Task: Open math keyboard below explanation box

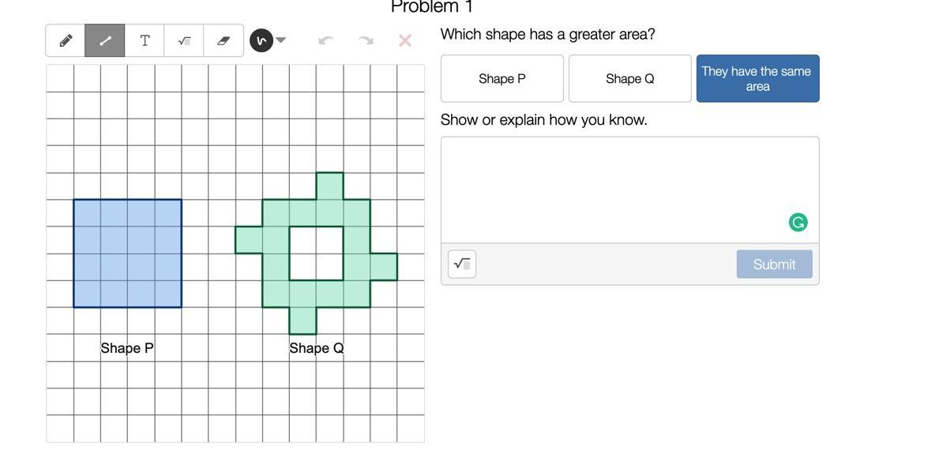Action: pyautogui.click(x=462, y=264)
